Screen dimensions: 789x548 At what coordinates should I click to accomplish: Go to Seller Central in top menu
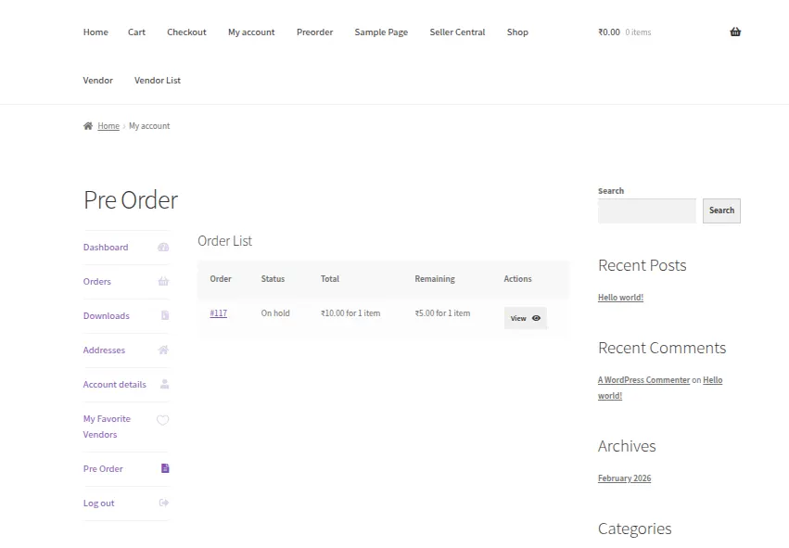(457, 32)
